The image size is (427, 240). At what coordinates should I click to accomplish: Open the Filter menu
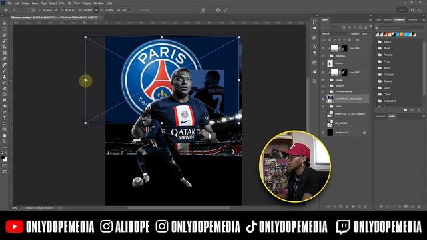click(x=62, y=3)
